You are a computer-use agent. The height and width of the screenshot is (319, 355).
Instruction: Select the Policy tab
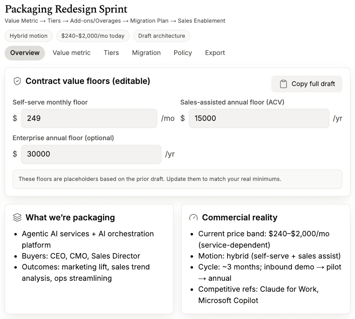(183, 53)
